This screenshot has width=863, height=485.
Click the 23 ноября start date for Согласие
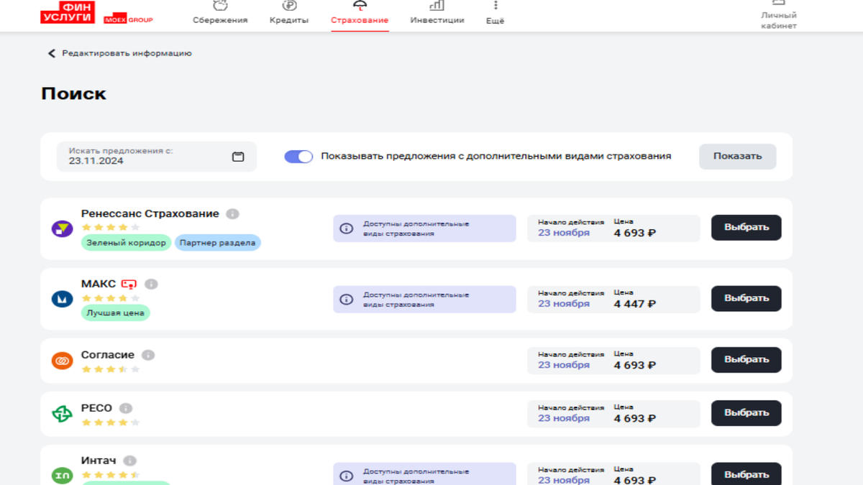(564, 365)
